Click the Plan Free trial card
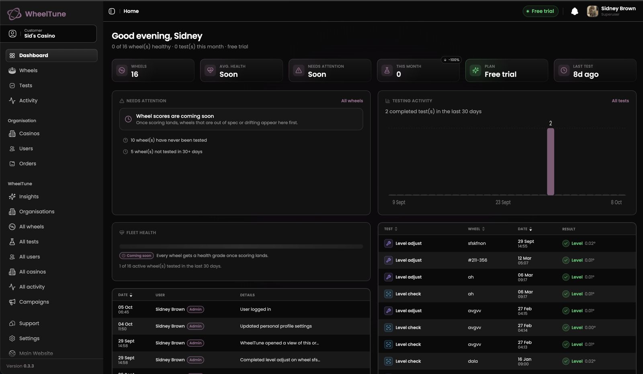 [507, 70]
